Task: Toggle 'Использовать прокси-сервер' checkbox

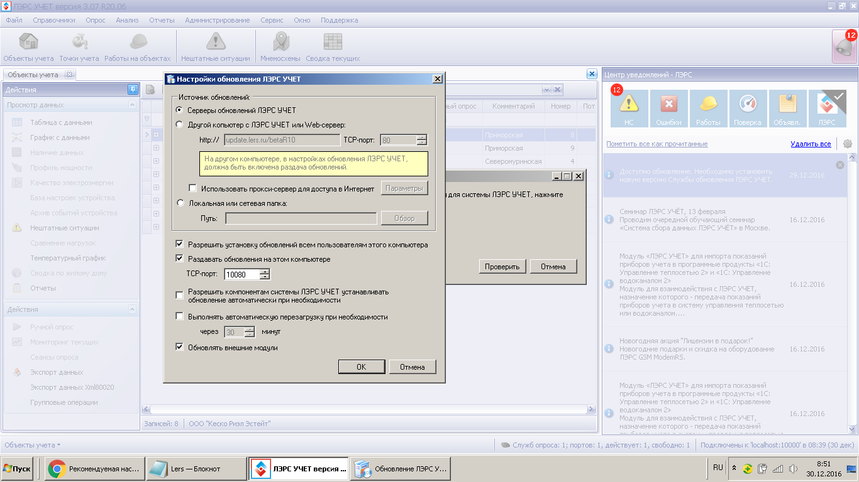Action: point(193,188)
